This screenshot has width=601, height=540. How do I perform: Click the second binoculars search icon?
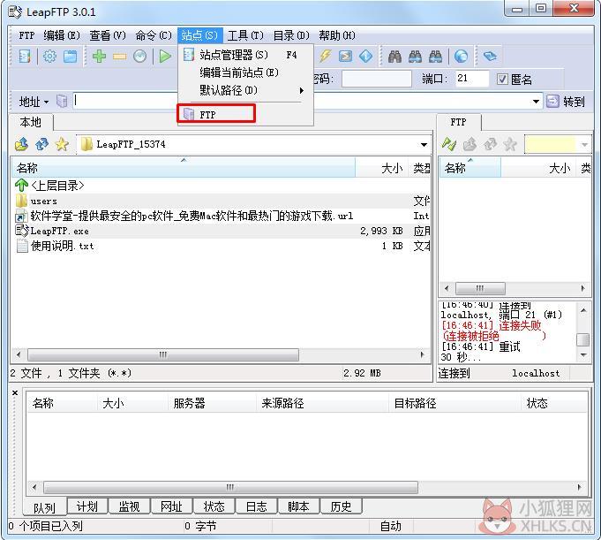pyautogui.click(x=415, y=57)
